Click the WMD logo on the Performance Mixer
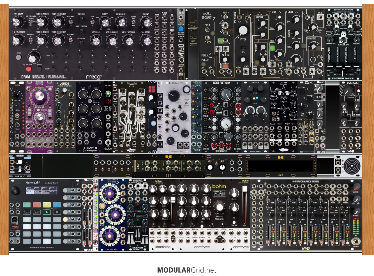This screenshot has height=276, width=374. tap(305, 248)
